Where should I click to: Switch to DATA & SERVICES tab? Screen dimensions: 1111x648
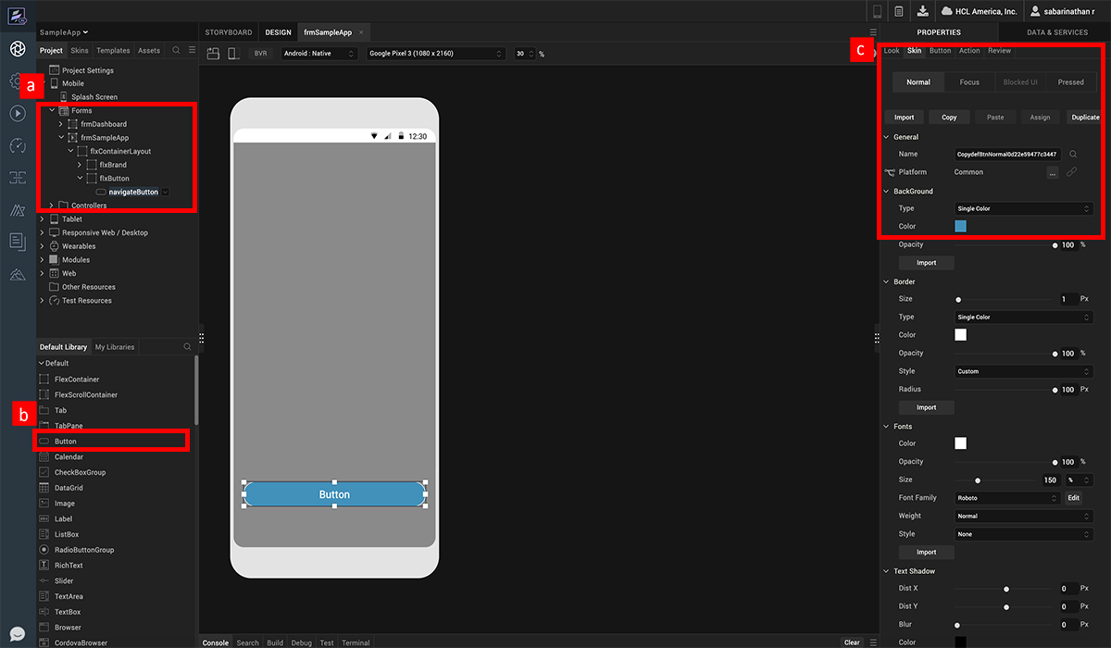click(x=1056, y=32)
